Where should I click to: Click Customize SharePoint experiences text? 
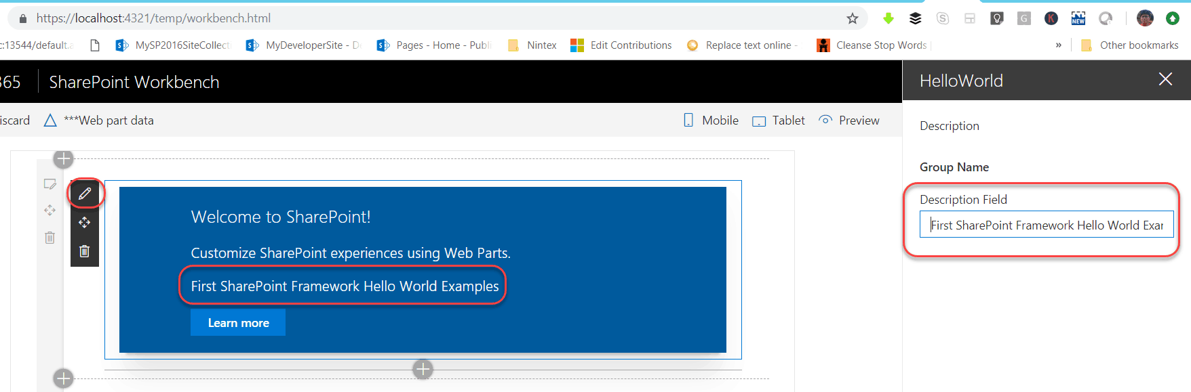pyautogui.click(x=351, y=253)
